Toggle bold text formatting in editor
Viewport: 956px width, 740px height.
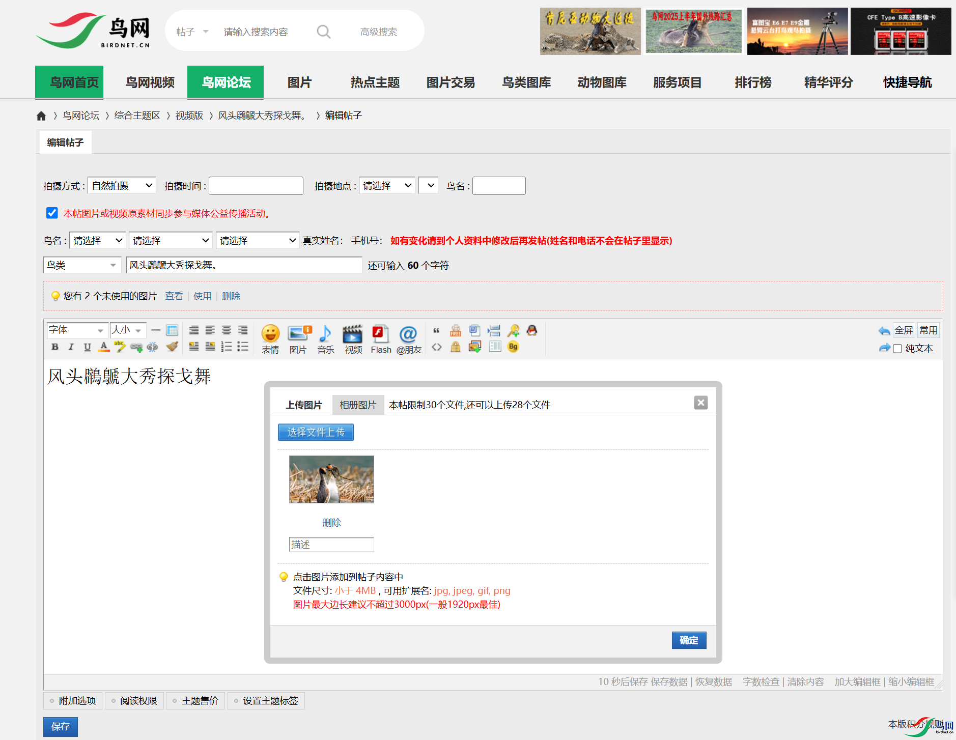click(x=55, y=347)
